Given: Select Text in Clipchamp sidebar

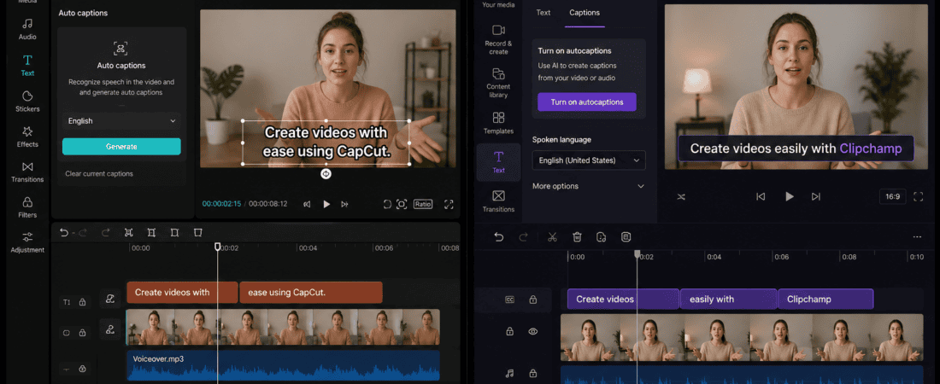Looking at the screenshot, I should click(x=498, y=162).
